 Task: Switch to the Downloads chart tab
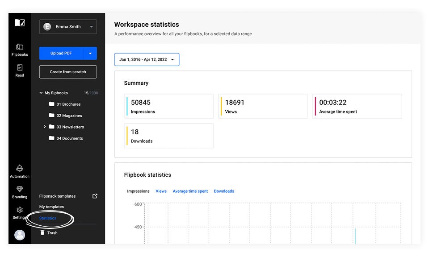pyautogui.click(x=224, y=191)
